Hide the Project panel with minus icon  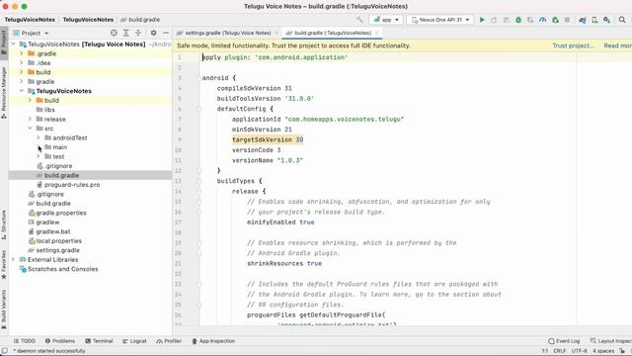tap(166, 33)
